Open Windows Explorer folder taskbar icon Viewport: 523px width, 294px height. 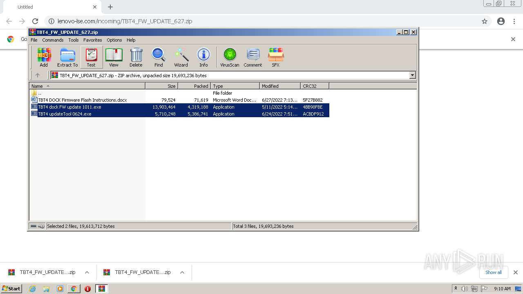46,289
